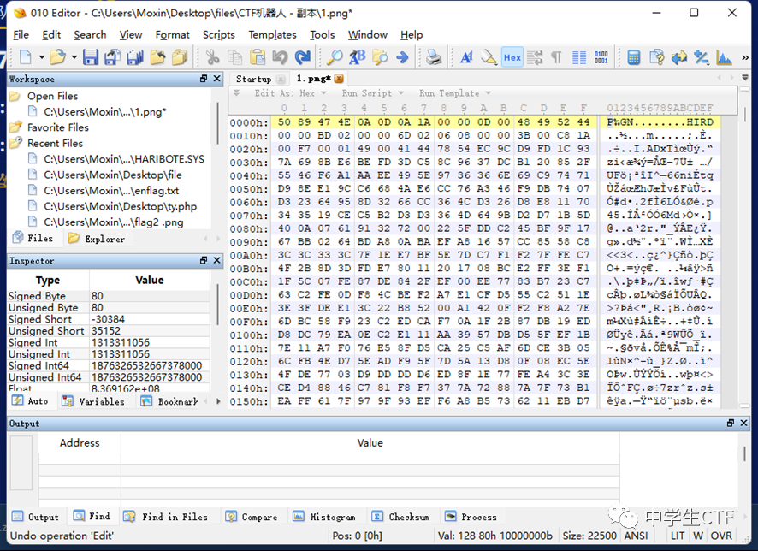Toggle the LIT endian status indicator

(x=678, y=536)
